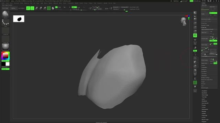Open the Texture Off selector
Viewport: 220px width, 123px height.
5,39
